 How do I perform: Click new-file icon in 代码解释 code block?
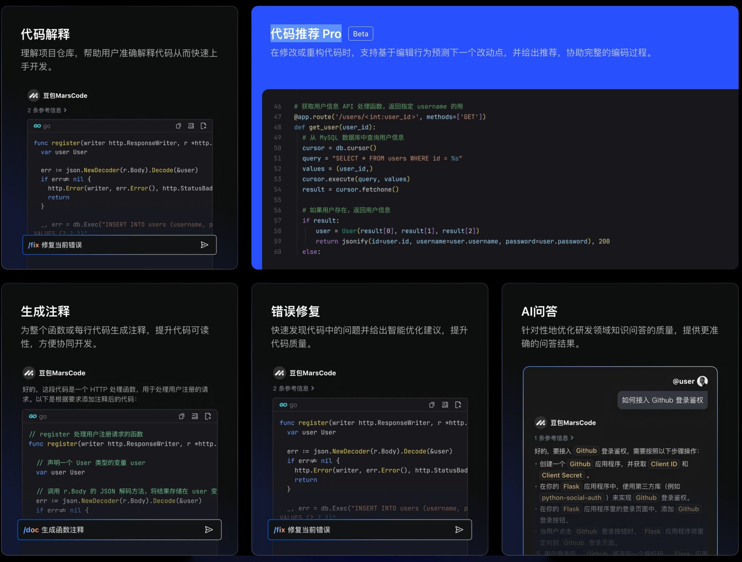204,126
